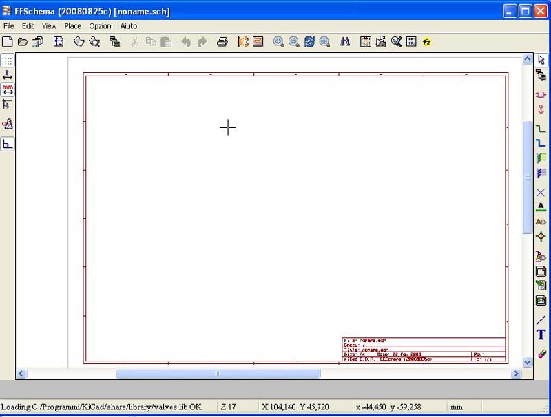551x417 pixels.
Task: Select the graphic dashed line tool
Action: pos(541,320)
